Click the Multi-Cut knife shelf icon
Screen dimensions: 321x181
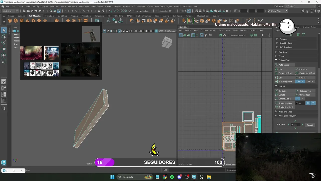pyautogui.click(x=248, y=21)
